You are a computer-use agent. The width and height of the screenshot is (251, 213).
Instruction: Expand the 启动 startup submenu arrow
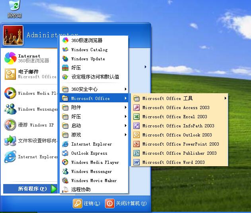click(126, 126)
